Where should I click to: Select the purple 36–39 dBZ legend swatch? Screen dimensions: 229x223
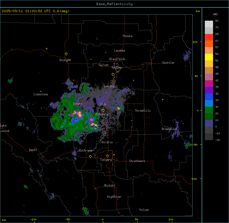pyautogui.click(x=209, y=90)
